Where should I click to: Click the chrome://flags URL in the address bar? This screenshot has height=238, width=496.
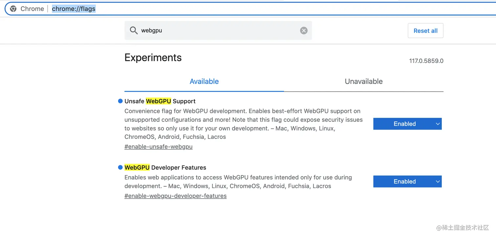coord(74,9)
